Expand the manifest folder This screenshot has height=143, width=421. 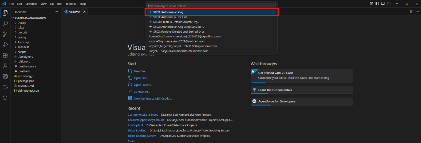(x=23, y=47)
